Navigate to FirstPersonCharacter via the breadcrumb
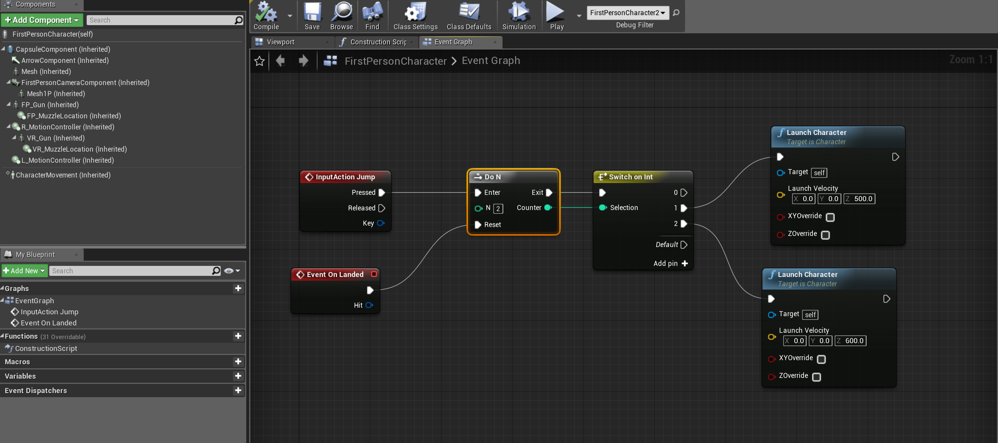 pos(396,61)
